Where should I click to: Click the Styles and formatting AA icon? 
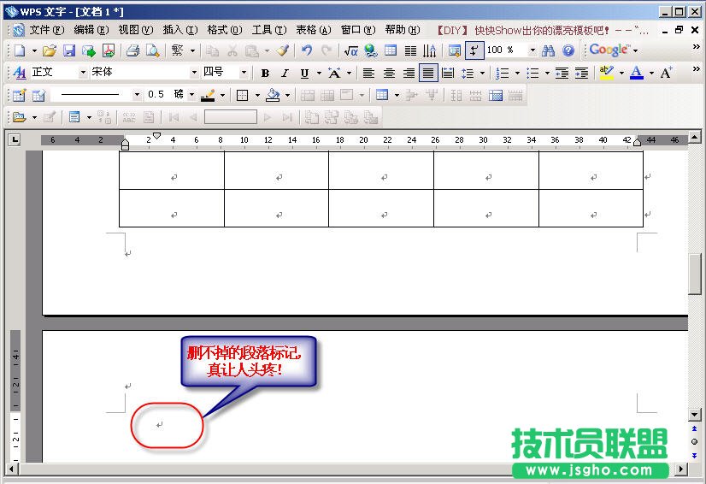tap(20, 73)
